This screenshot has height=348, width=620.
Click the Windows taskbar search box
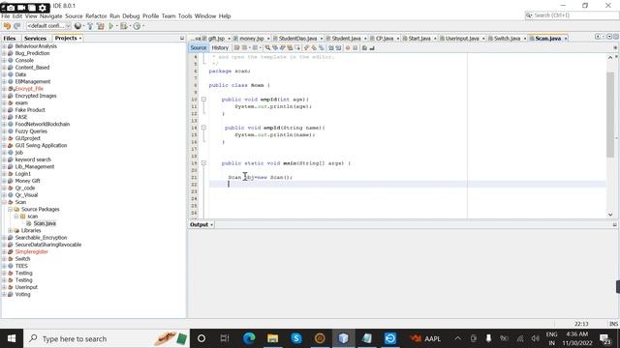point(107,338)
